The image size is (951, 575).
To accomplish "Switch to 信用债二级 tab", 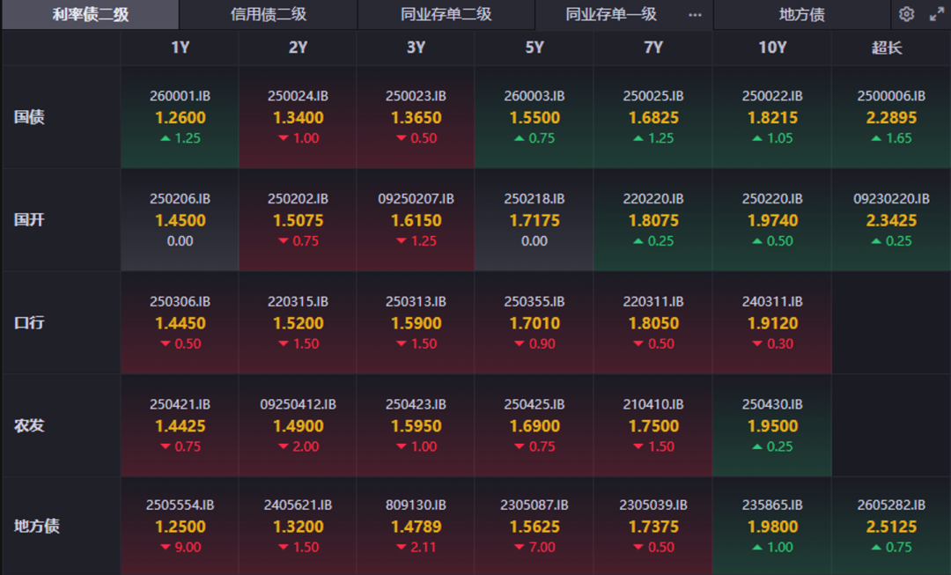I will pyautogui.click(x=268, y=15).
